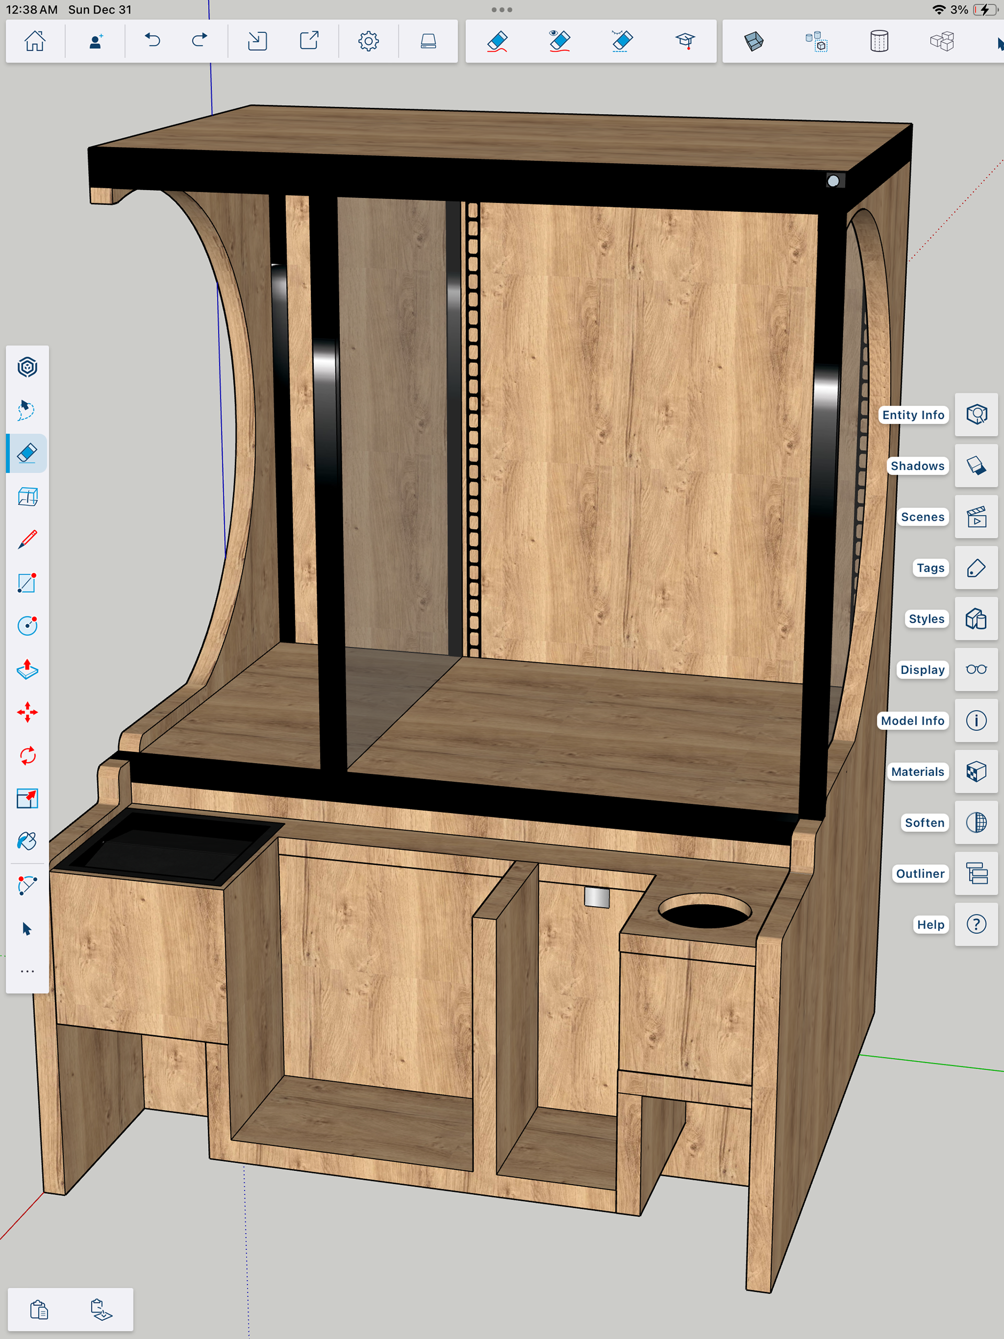Pick the Orbit view tool

click(27, 367)
